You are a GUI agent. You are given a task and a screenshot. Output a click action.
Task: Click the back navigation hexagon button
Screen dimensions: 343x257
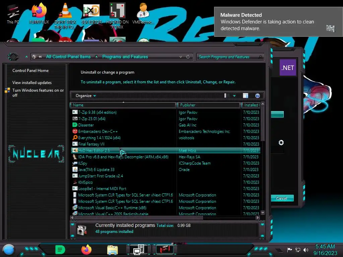coord(13,57)
